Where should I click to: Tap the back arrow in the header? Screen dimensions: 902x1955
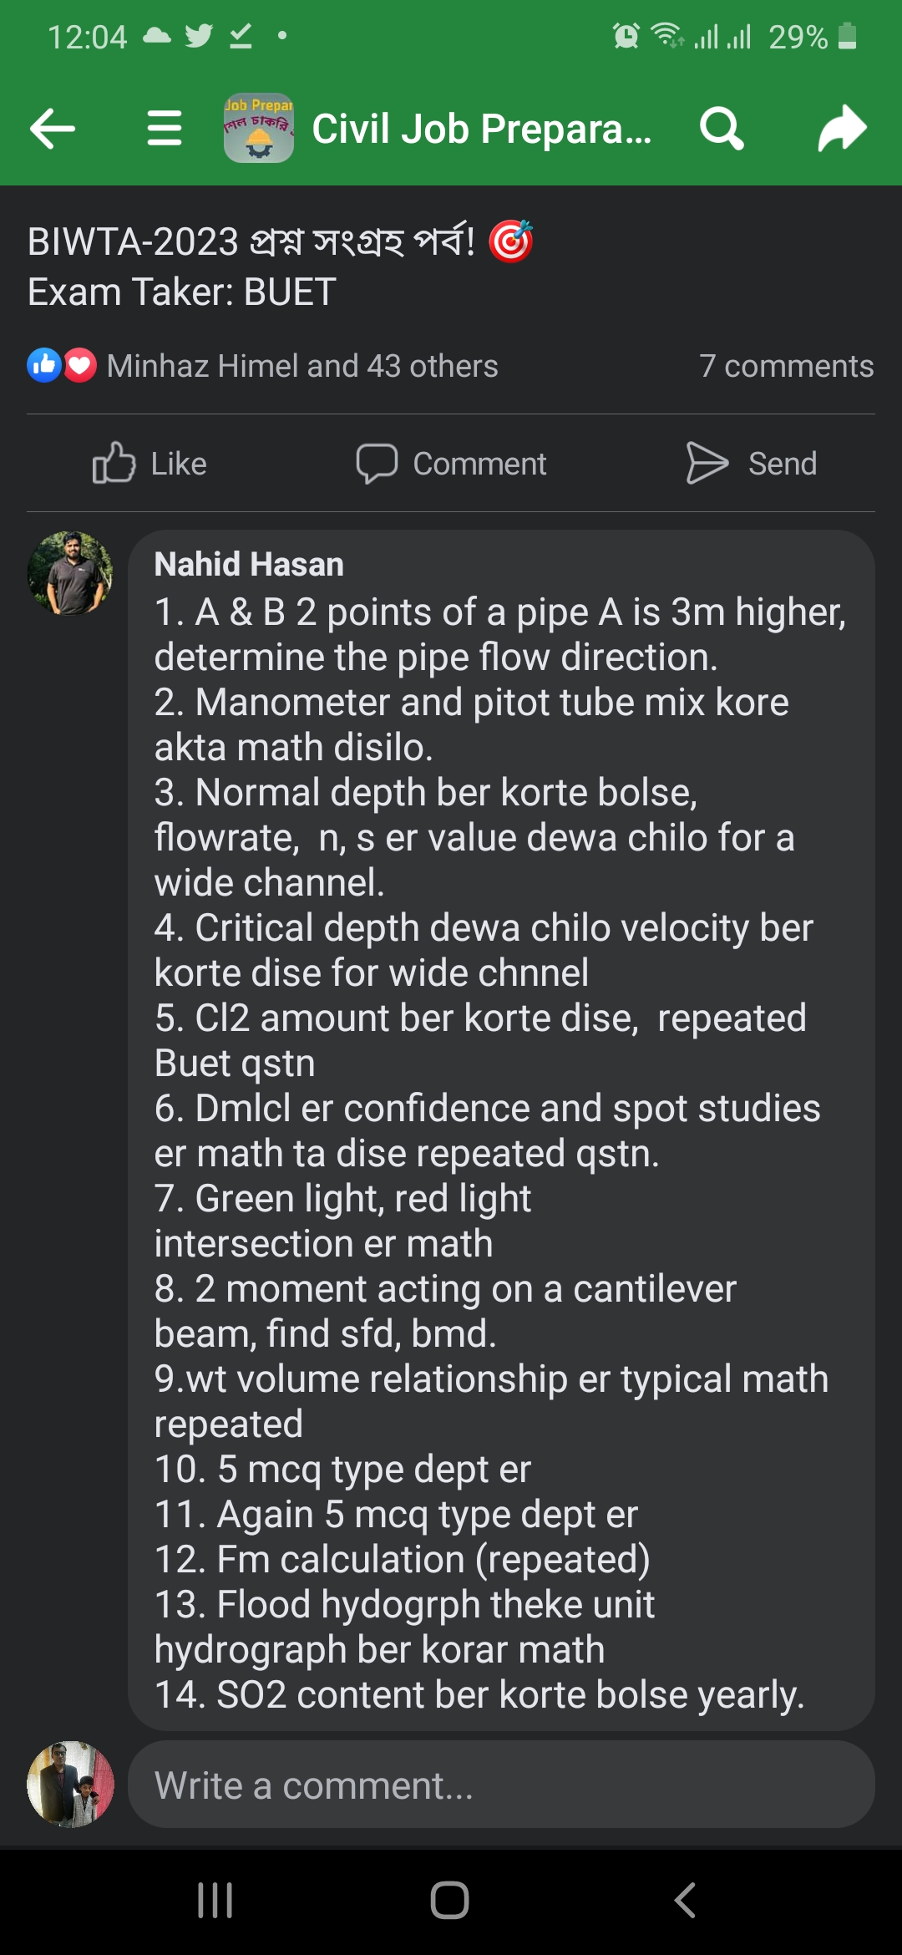[x=53, y=129]
